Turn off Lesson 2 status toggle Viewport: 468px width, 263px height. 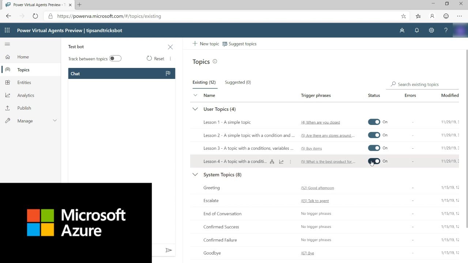point(374,135)
